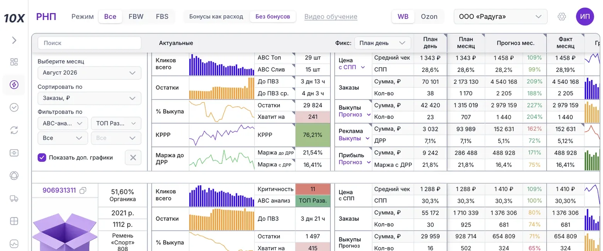Open the Заказы, ₽ sorting dropdown
The image size is (603, 251).
pos(89,98)
